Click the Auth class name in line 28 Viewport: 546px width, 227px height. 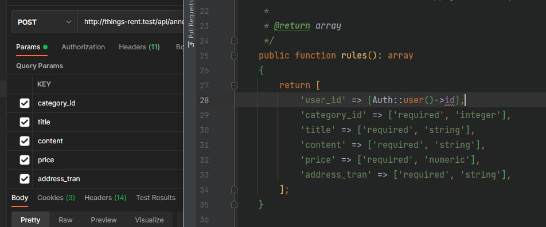pos(383,100)
